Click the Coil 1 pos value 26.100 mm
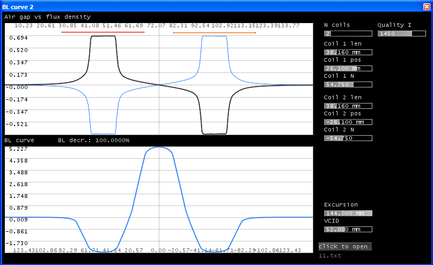This screenshot has height=265, width=433. point(348,69)
